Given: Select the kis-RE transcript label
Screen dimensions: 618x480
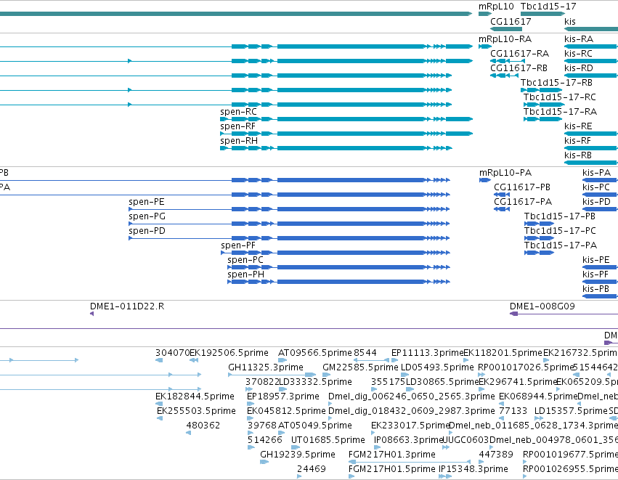Looking at the screenshot, I should coord(578,126).
